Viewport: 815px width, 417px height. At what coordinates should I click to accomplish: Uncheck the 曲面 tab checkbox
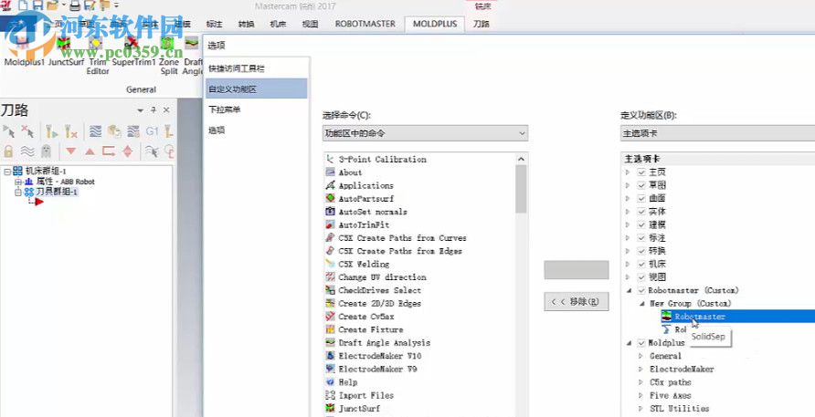tap(641, 198)
